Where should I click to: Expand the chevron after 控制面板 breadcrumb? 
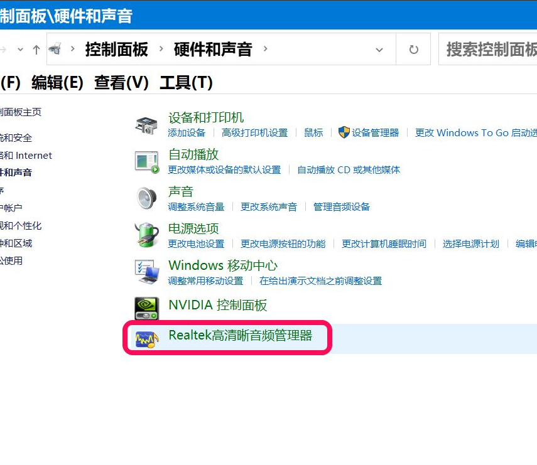point(161,49)
